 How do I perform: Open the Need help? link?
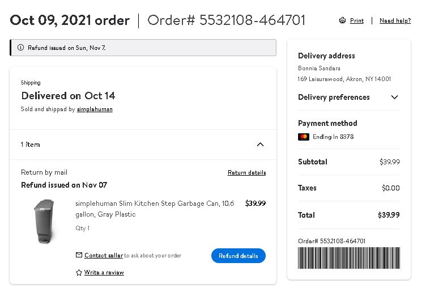pyautogui.click(x=395, y=20)
